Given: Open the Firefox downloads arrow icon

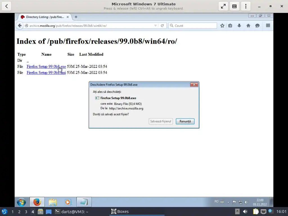Looking at the screenshot, I should click(239, 26).
